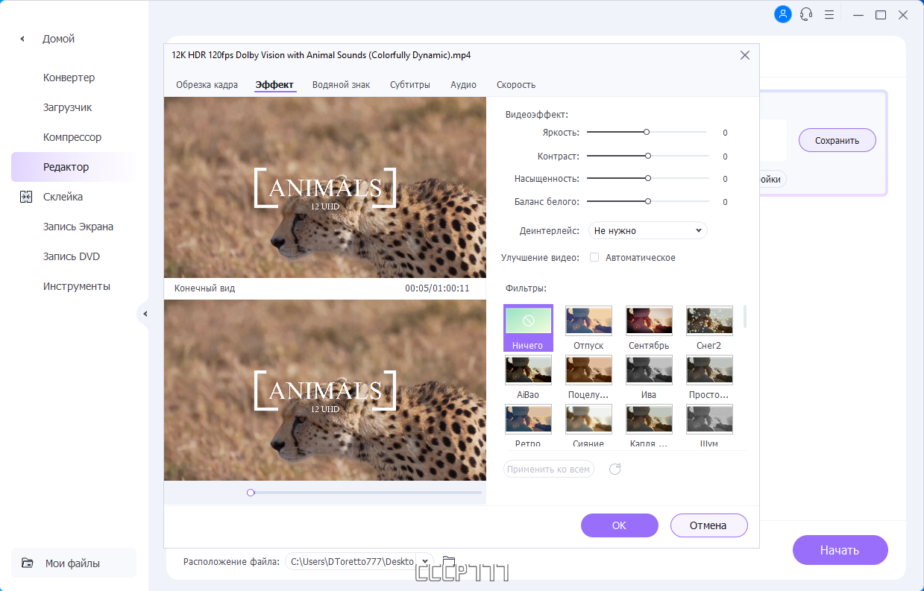This screenshot has width=924, height=591.
Task: Select the Ничего filter thumbnail
Action: click(528, 327)
